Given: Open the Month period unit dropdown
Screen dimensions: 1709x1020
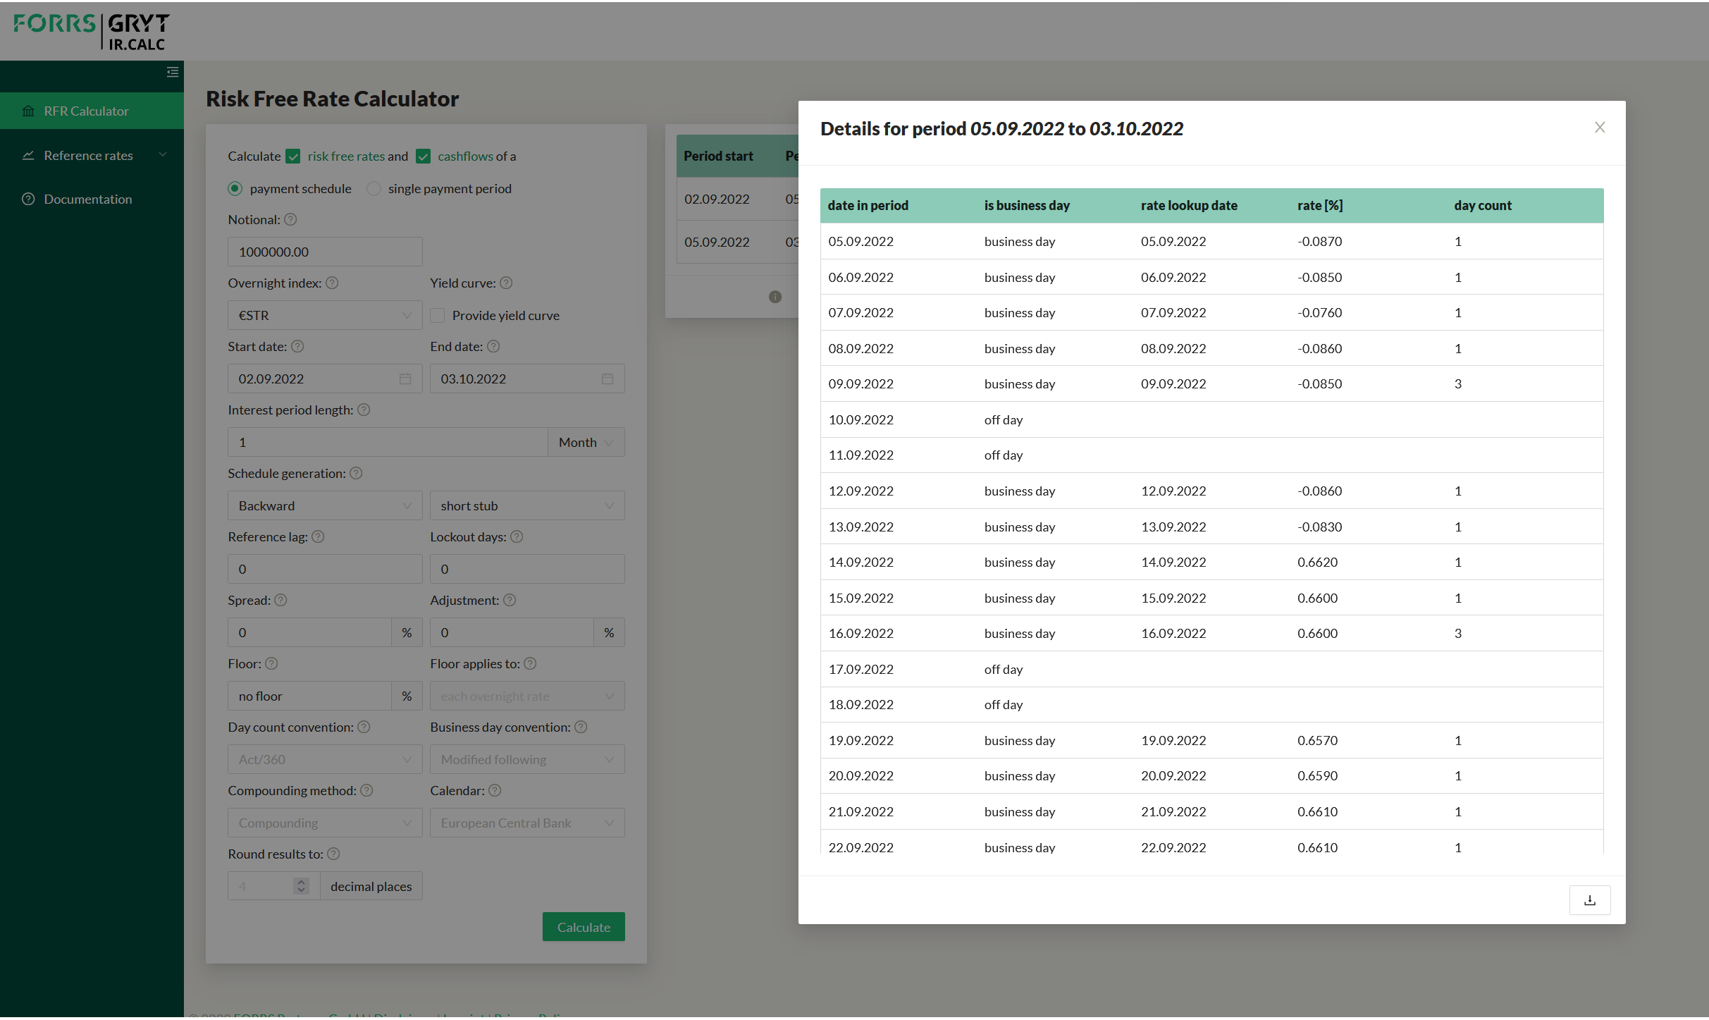Looking at the screenshot, I should (586, 442).
